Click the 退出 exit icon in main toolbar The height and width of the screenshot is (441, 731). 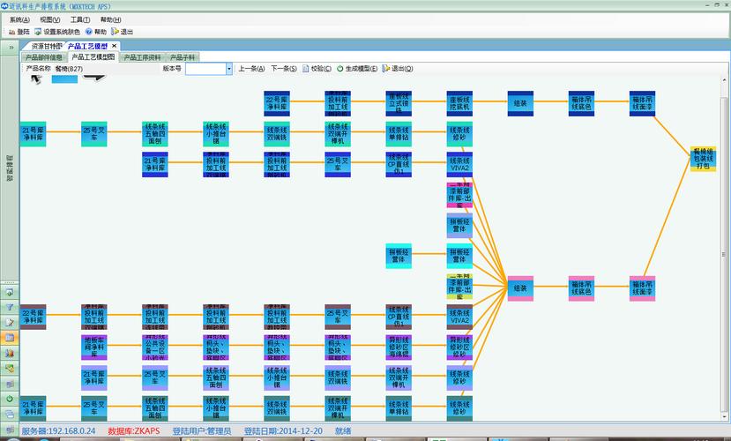pyautogui.click(x=115, y=32)
